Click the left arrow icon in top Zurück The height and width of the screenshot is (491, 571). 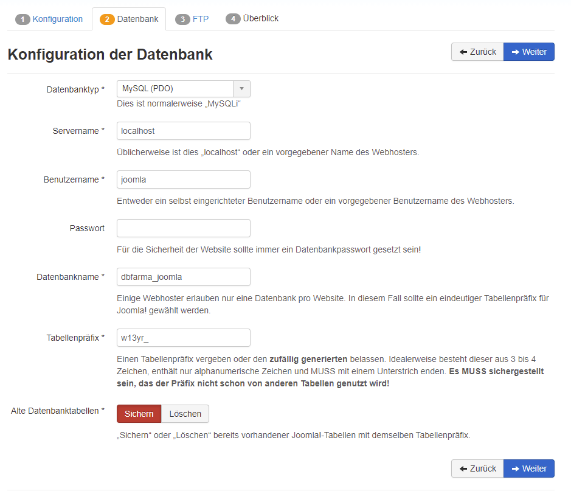(x=463, y=52)
